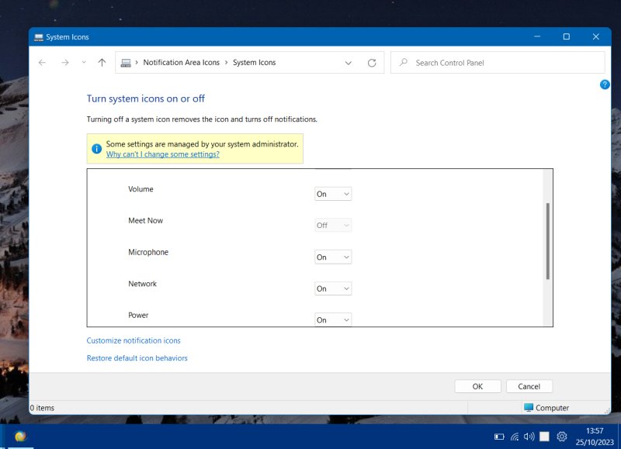
Task: Click Restore default icon behaviors
Action: coord(137,357)
